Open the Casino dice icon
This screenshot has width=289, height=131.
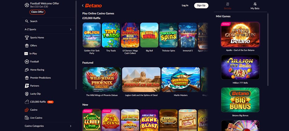click(27, 110)
